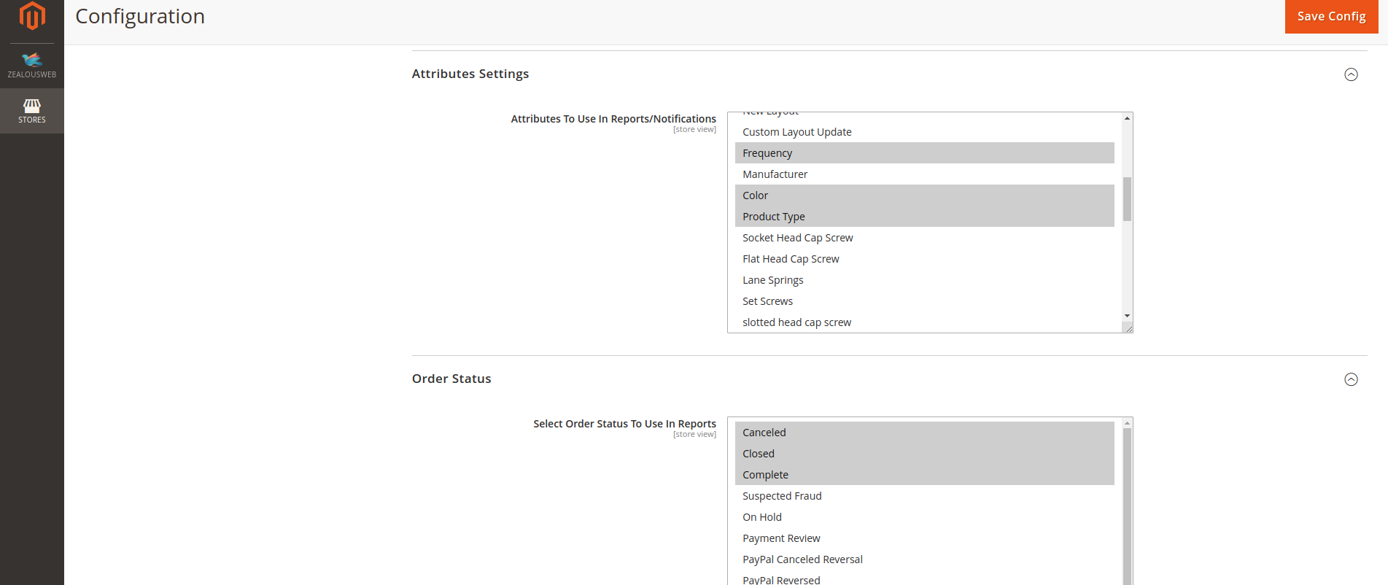Select Suspected Fraud order status
Image resolution: width=1388 pixels, height=585 pixels.
point(781,496)
